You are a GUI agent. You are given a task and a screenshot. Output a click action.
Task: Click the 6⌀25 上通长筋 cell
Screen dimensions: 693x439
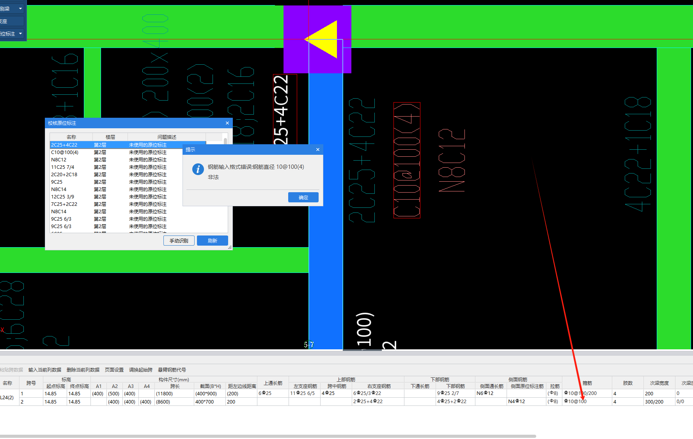click(x=273, y=393)
